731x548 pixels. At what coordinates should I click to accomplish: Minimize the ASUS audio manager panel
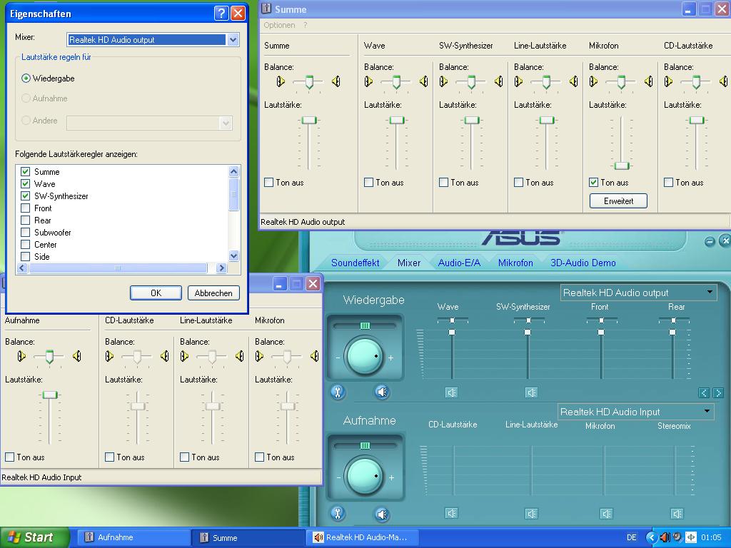(710, 241)
